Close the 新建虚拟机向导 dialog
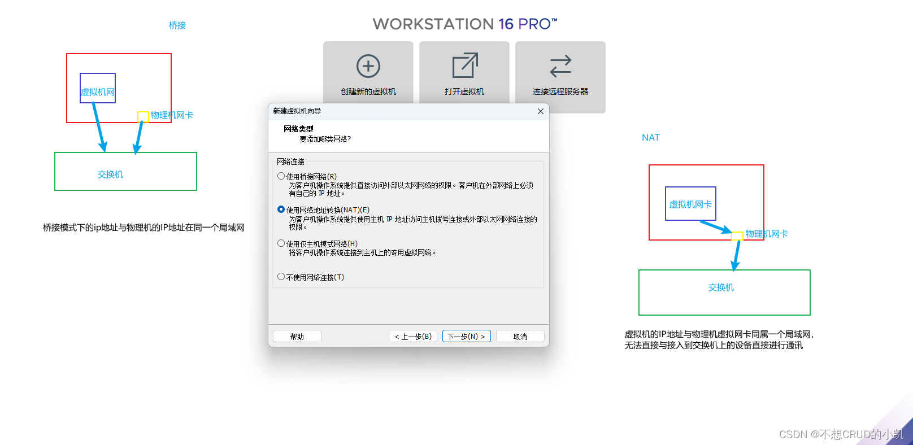This screenshot has height=445, width=913. click(541, 111)
